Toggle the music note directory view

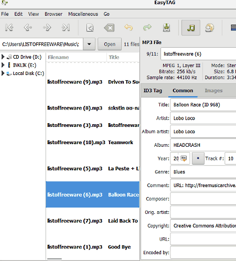click(x=191, y=28)
